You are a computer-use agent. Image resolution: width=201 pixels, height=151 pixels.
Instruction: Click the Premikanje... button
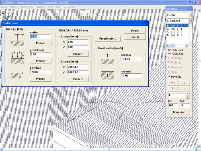coord(108,39)
